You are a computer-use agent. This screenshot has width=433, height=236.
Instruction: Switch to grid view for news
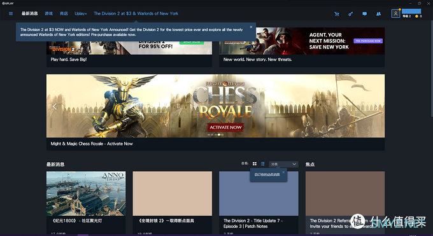(255, 163)
